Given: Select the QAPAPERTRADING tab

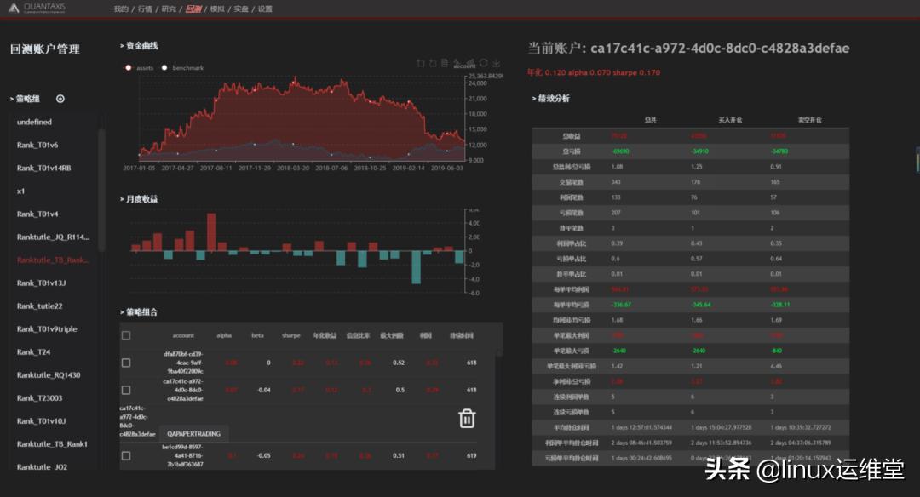Looking at the screenshot, I should 193,434.
